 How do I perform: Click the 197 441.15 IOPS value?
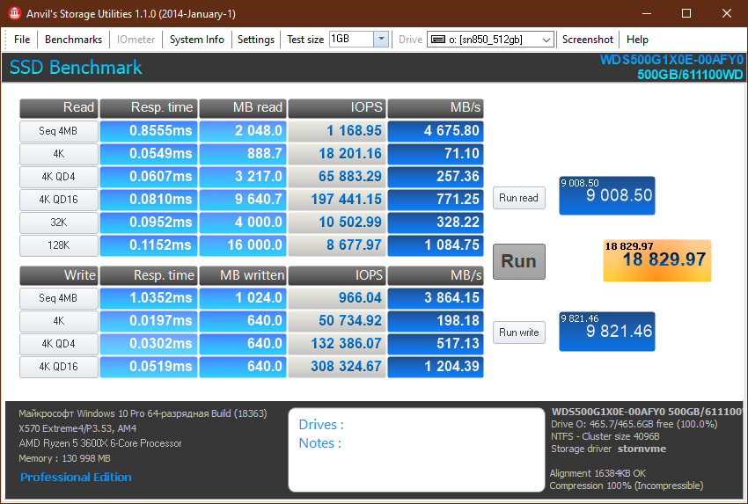pos(337,200)
